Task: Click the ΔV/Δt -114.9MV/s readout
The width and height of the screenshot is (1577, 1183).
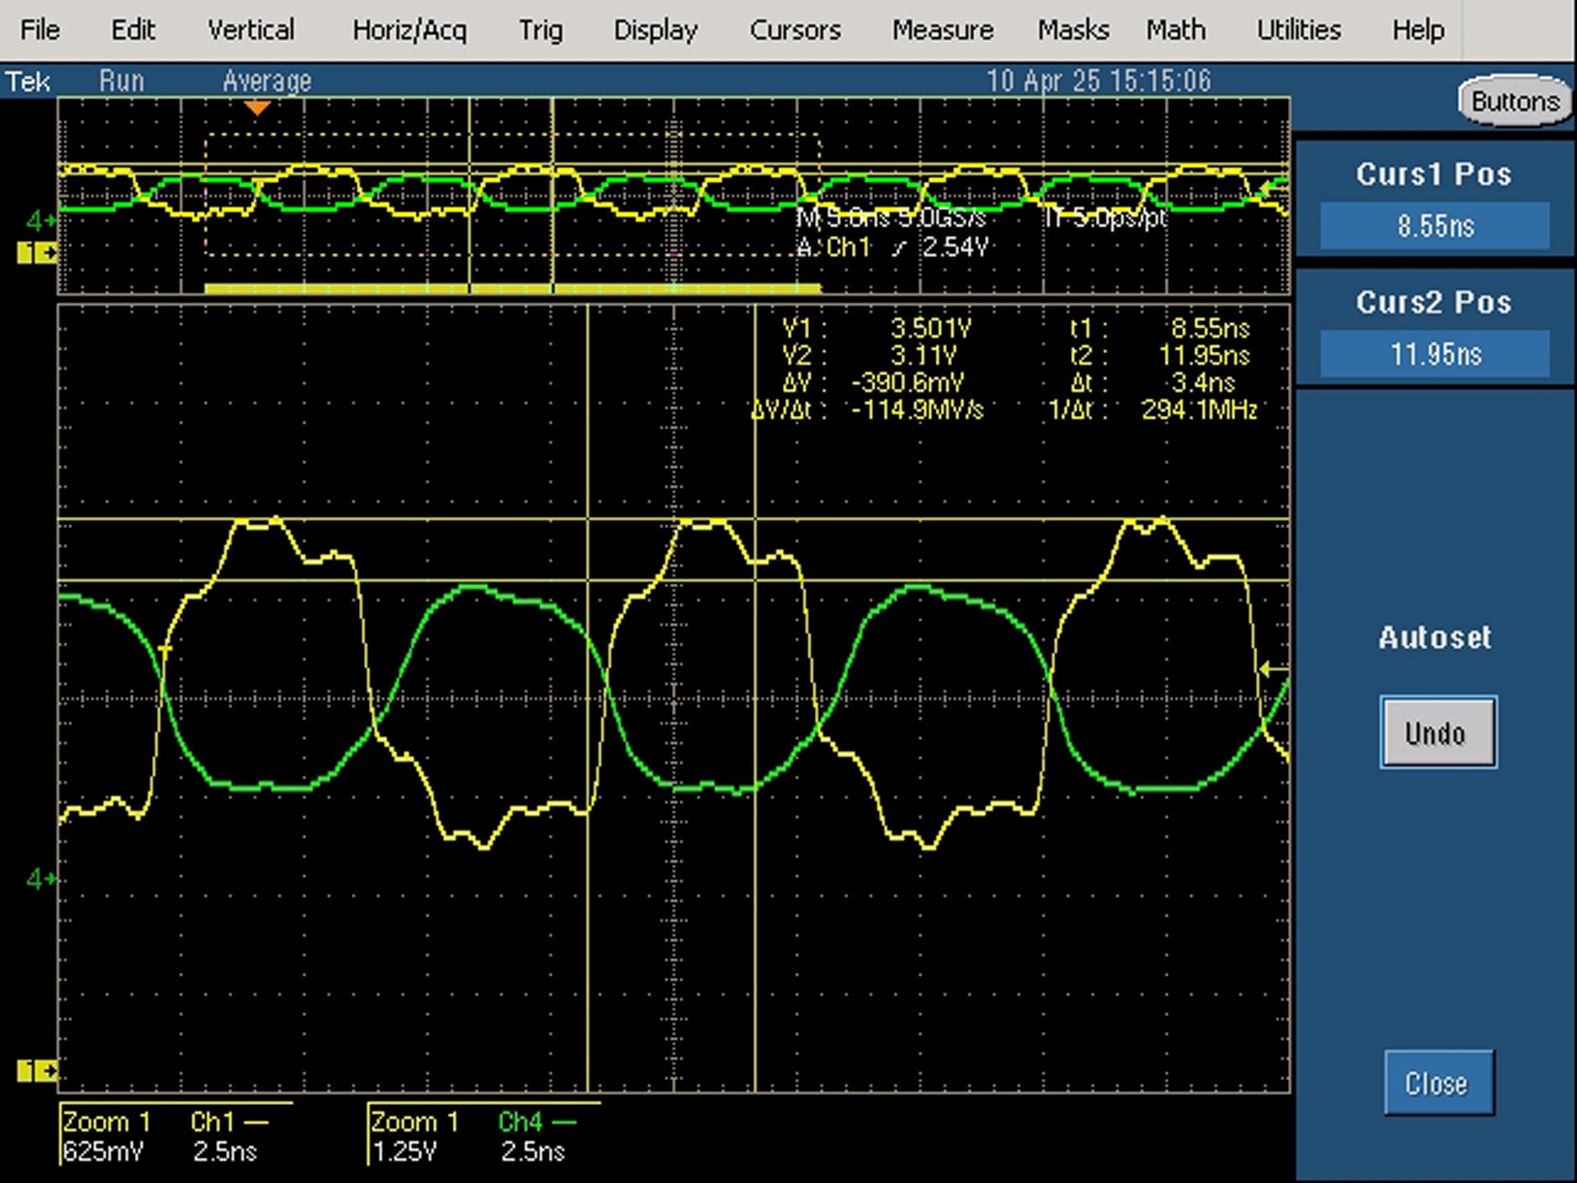Action: tap(867, 410)
